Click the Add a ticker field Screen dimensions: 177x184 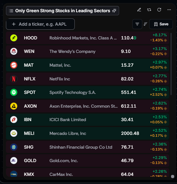pos(40,24)
